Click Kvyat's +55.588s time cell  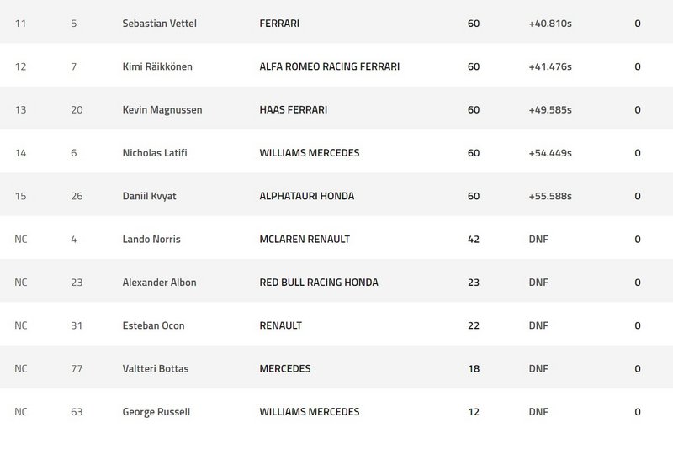550,196
